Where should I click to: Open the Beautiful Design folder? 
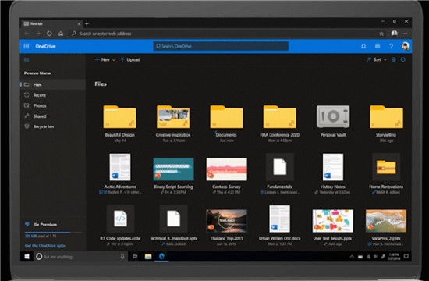coord(119,116)
